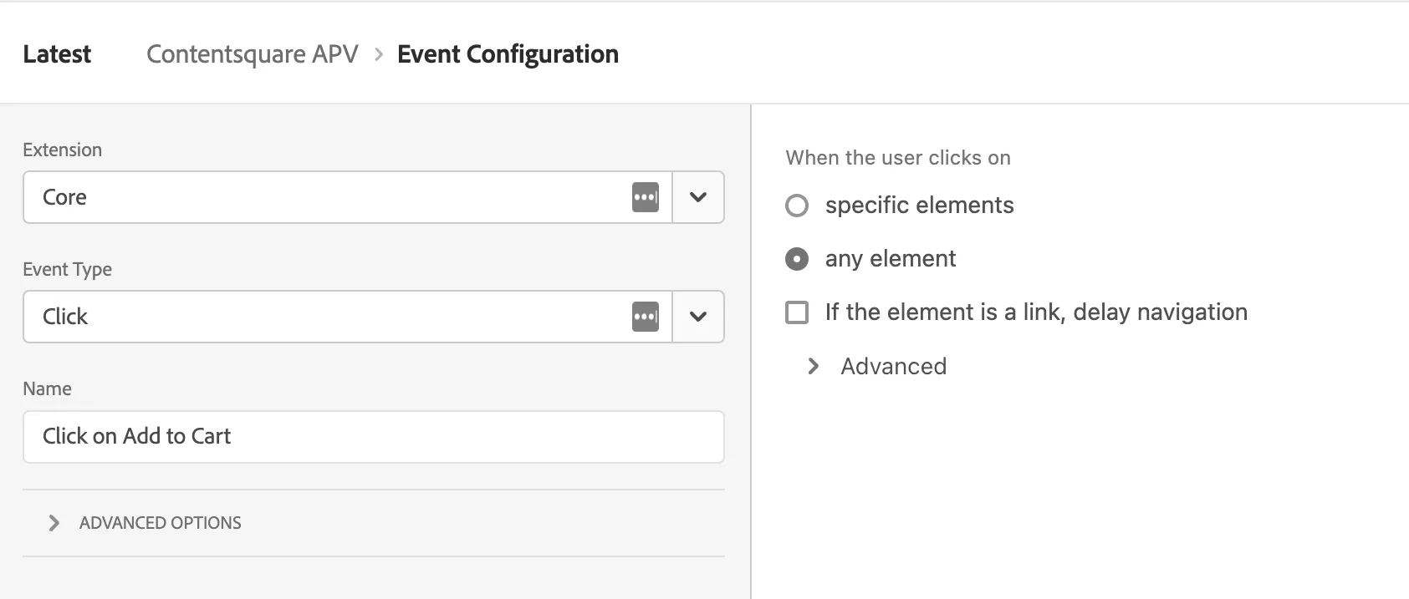Click the chevron icon next to Advanced
Screen dimensions: 1409x599
click(813, 366)
